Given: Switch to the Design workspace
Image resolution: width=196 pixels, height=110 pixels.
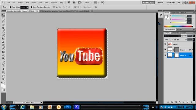Looking at the screenshot, I should pos(160,2).
